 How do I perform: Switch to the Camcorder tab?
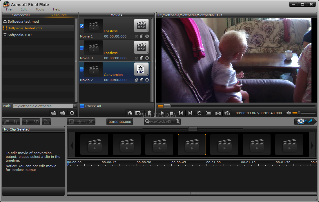click(21, 15)
